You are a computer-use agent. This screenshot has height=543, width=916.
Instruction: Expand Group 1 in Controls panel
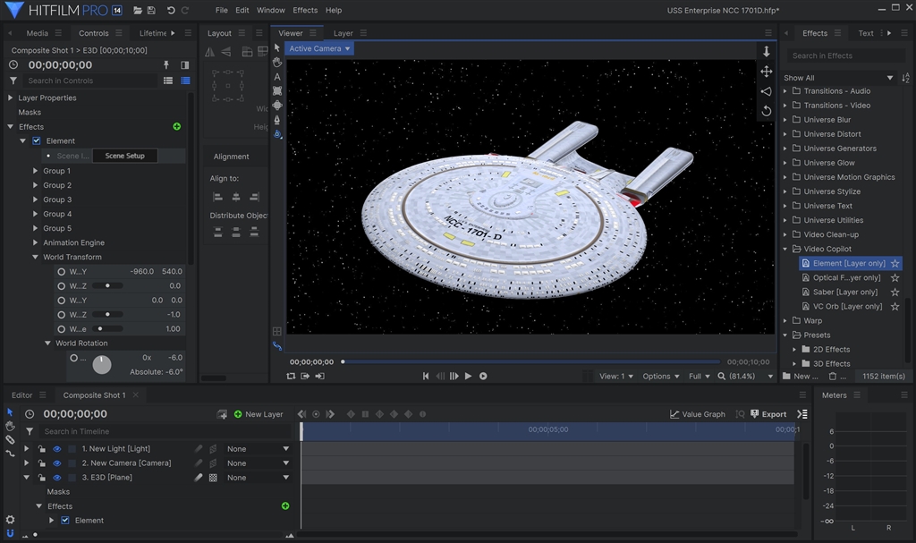(36, 171)
